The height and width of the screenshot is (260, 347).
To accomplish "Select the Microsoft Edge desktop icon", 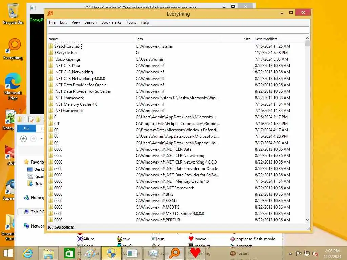I will click(x=13, y=86).
